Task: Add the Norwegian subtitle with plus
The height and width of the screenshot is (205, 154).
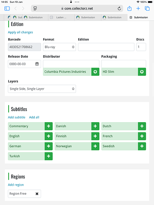Action: [x=95, y=146]
